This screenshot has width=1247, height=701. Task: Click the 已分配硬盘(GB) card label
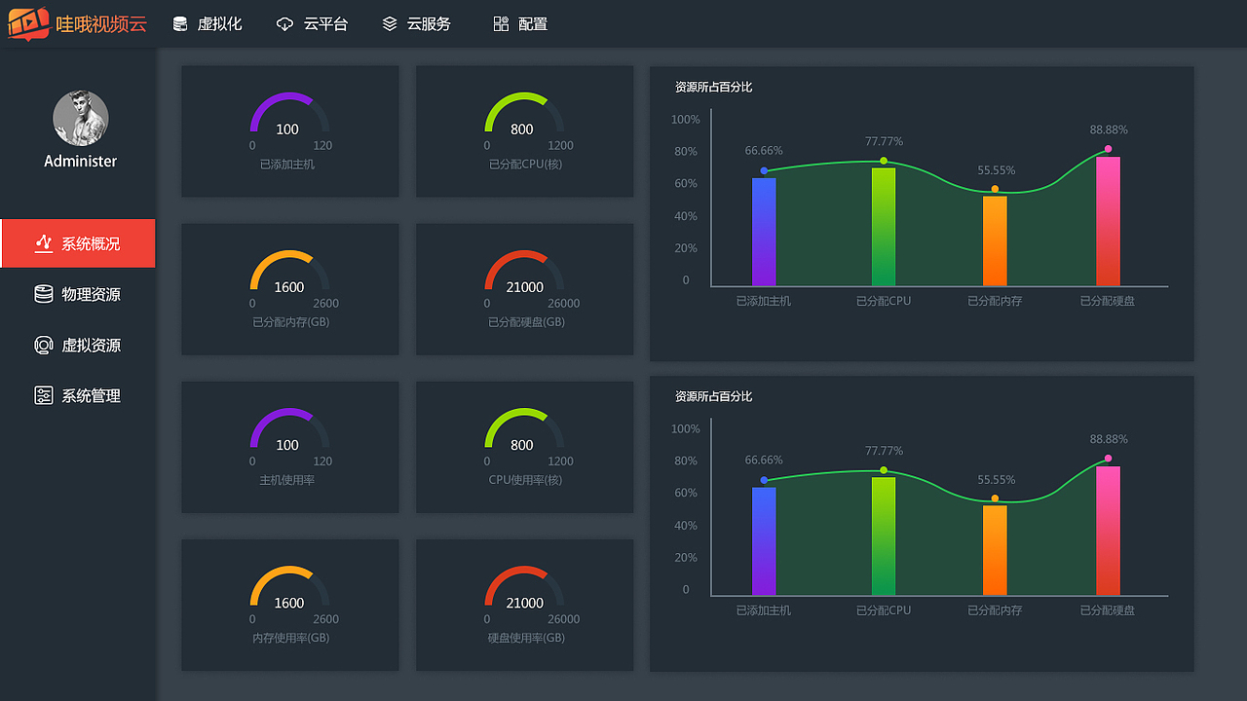[x=526, y=322]
